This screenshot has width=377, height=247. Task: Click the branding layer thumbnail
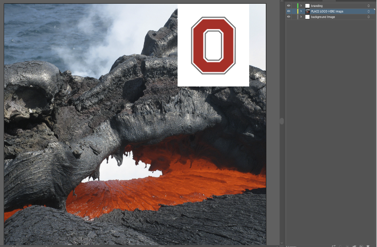(x=307, y=6)
